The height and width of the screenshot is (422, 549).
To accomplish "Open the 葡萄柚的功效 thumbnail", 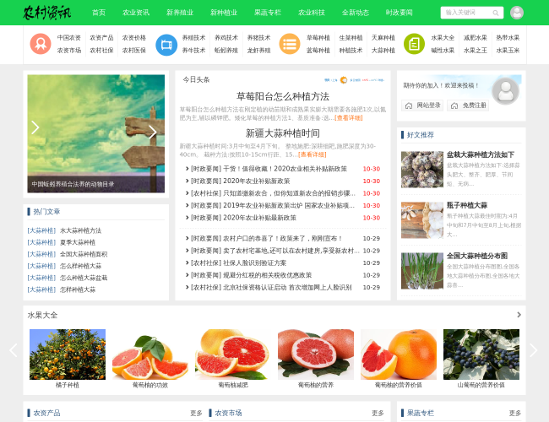I will point(150,354).
